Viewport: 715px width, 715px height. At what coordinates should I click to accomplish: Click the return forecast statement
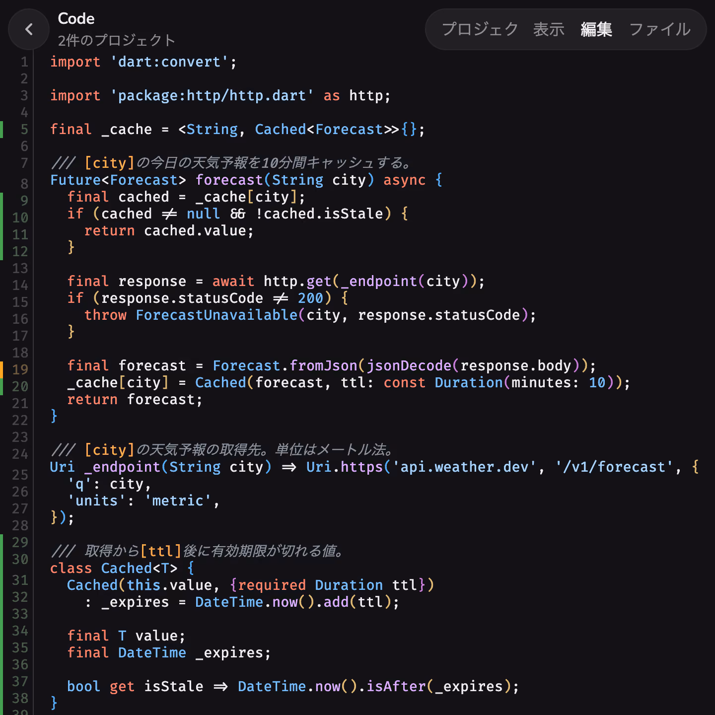(x=135, y=399)
